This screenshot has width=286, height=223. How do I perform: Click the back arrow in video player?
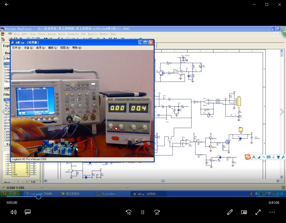pos(7,4)
